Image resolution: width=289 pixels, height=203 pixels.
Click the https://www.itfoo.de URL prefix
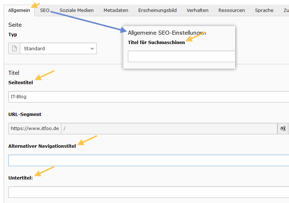(35, 129)
